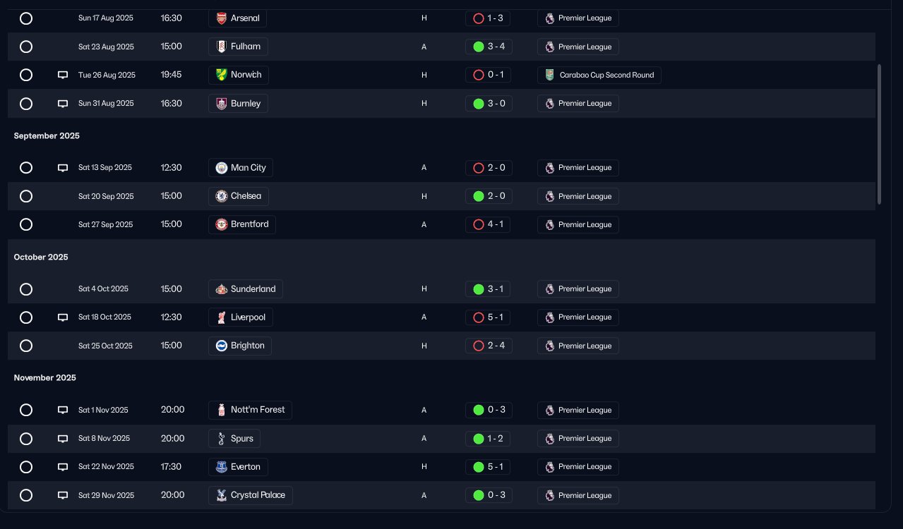Click red loss indicator for Brentford result
The image size is (903, 529).
pyautogui.click(x=478, y=224)
